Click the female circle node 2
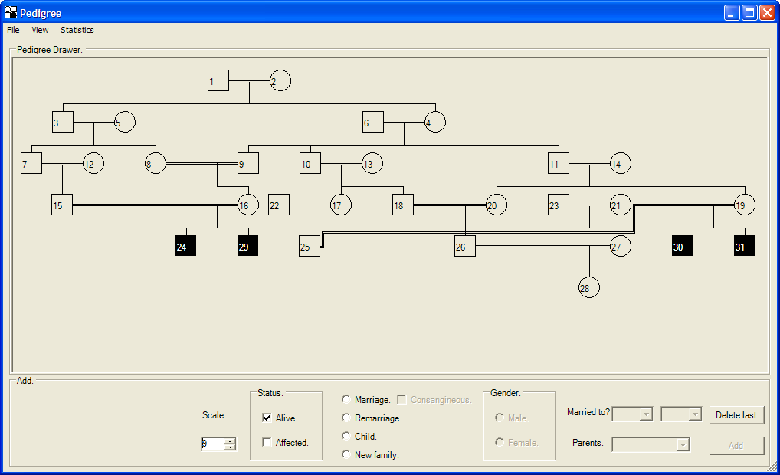This screenshot has width=780, height=475. point(280,80)
